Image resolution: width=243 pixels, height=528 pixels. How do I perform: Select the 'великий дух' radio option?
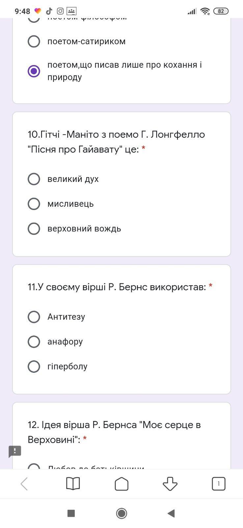(x=34, y=179)
